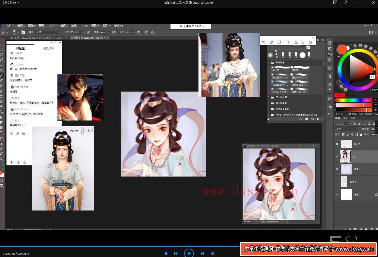Open the 窗口(W) menu
Screen dimensions: 378x257
coord(107,26)
